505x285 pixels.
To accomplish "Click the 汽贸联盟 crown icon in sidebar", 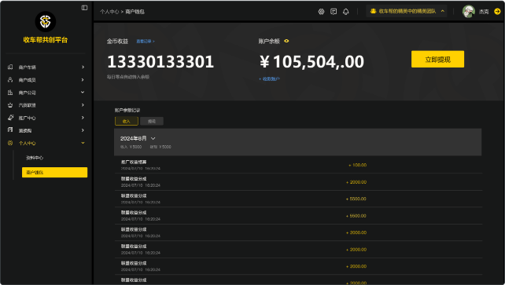I will [x=10, y=105].
